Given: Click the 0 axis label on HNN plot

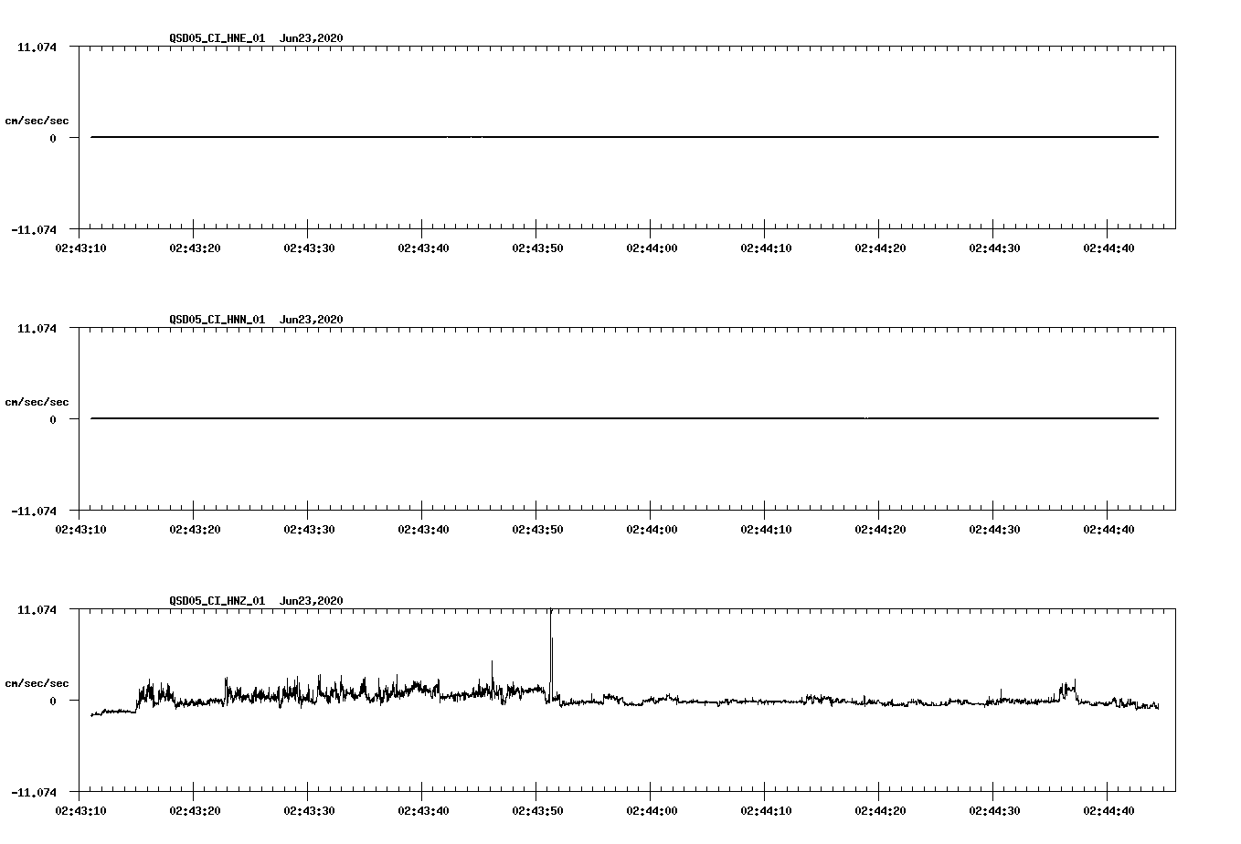Looking at the screenshot, I should click(53, 419).
